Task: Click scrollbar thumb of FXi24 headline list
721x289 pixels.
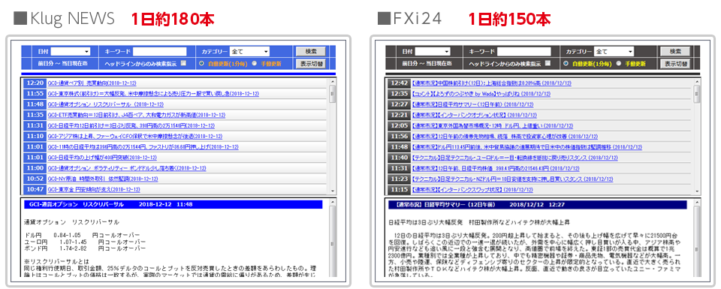Action: pyautogui.click(x=697, y=95)
